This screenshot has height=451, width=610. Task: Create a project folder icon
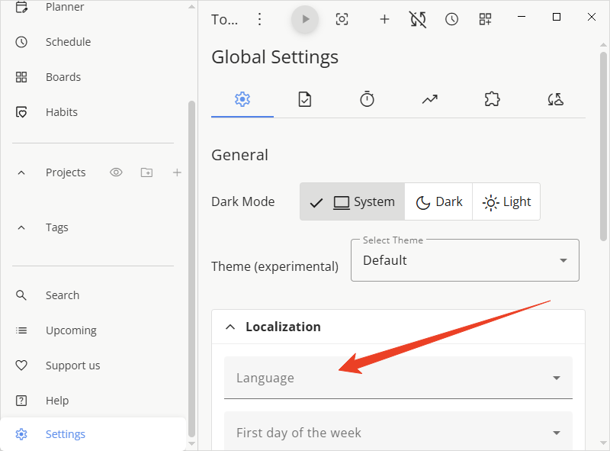click(x=146, y=172)
